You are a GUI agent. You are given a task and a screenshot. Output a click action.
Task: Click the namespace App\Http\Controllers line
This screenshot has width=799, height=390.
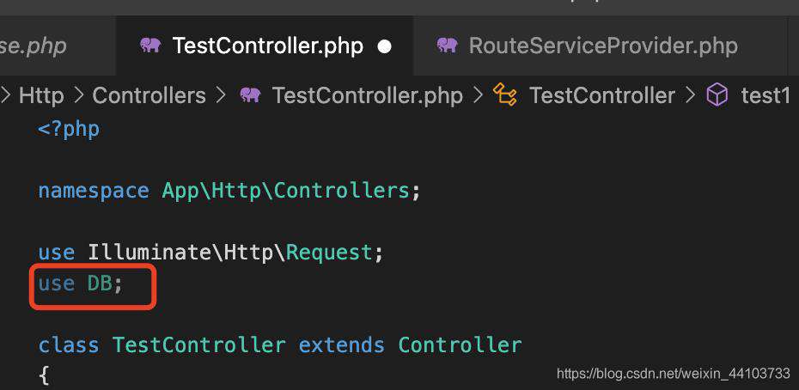tap(229, 191)
